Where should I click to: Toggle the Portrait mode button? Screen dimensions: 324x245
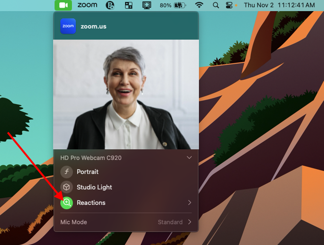click(67, 172)
